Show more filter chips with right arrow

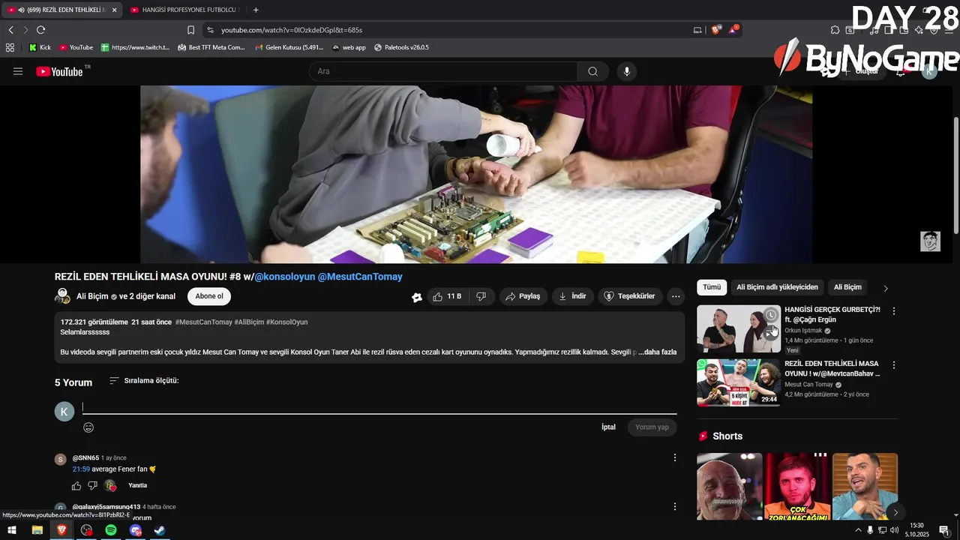[x=886, y=288]
